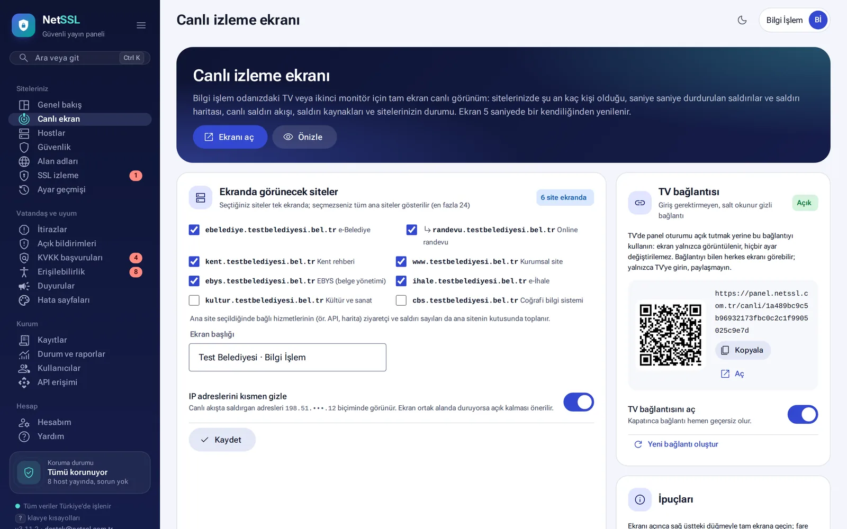This screenshot has height=529, width=847.
Task: Toggle IP adreslerini kısmen gizle switch
Action: 579,402
